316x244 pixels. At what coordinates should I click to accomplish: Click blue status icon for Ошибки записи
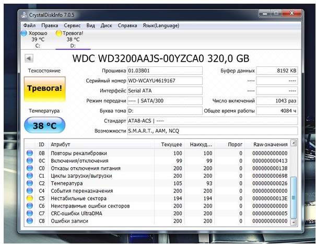30,221
